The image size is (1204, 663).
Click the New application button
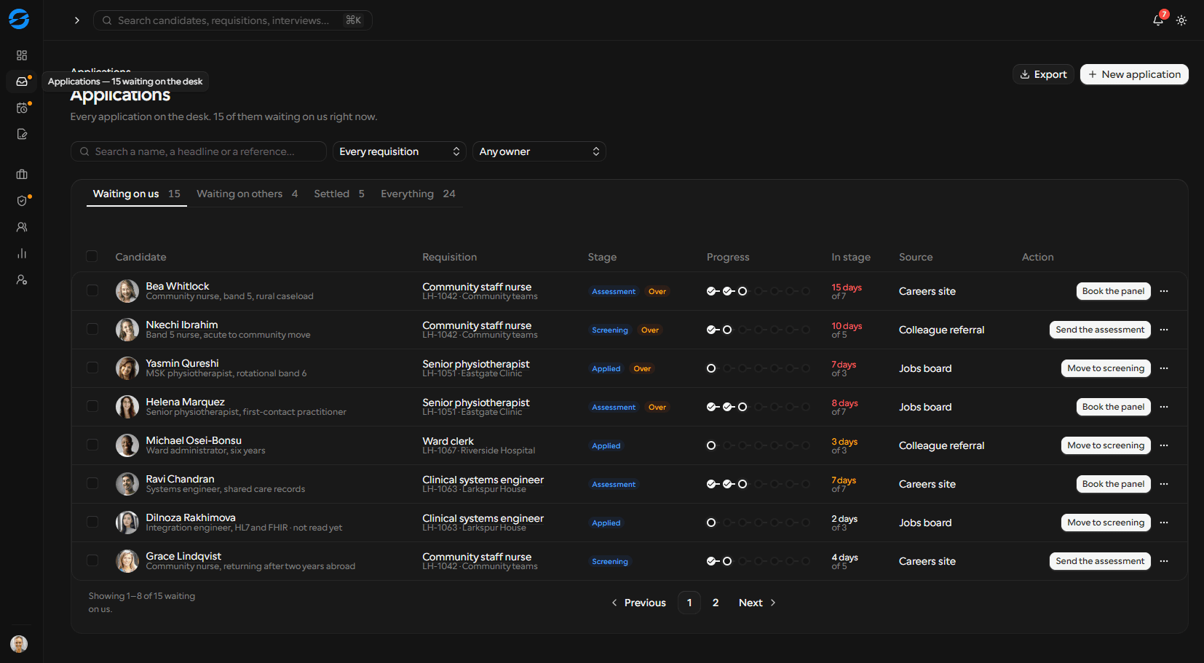1134,74
